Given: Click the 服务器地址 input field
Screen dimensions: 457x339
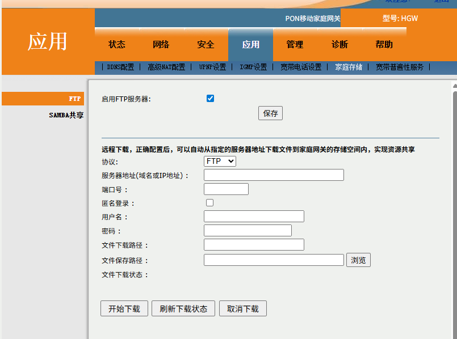Looking at the screenshot, I should tap(274, 175).
